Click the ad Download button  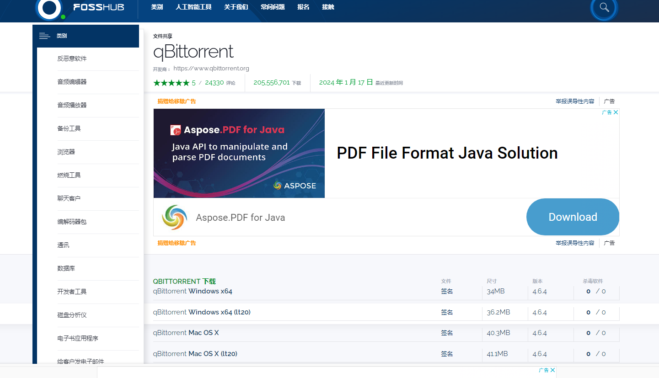(x=573, y=217)
